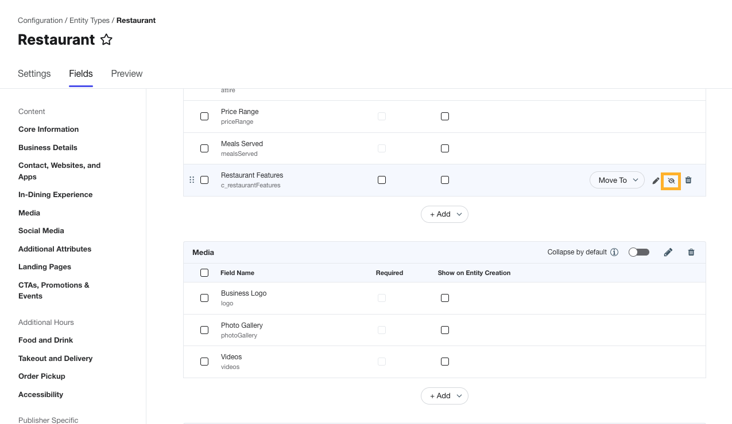Check the Business Logo row checkbox
732x424 pixels.
click(x=204, y=298)
